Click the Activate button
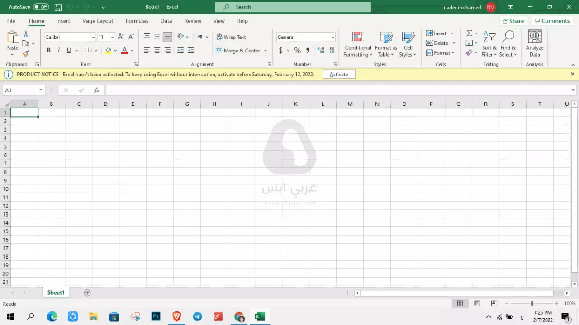The height and width of the screenshot is (325, 579). pos(339,75)
